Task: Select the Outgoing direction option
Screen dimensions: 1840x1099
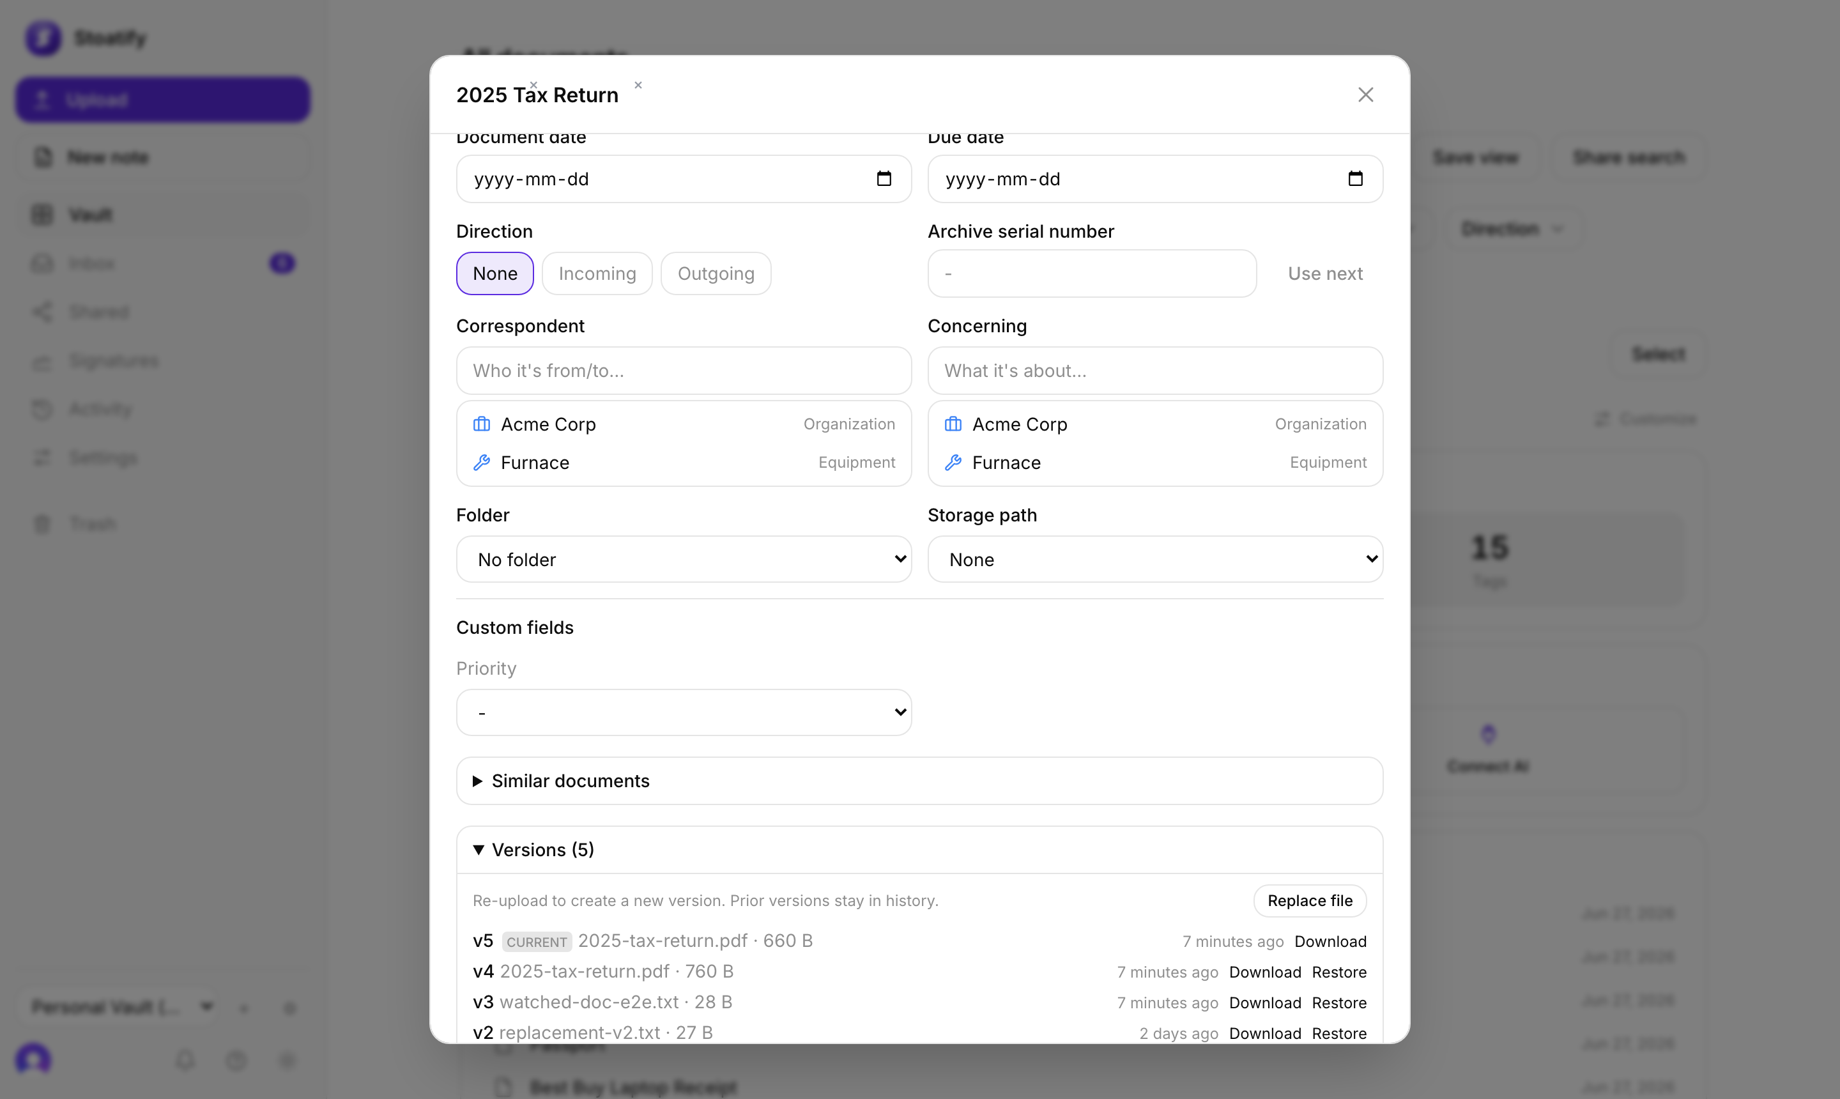Action: pyautogui.click(x=716, y=273)
